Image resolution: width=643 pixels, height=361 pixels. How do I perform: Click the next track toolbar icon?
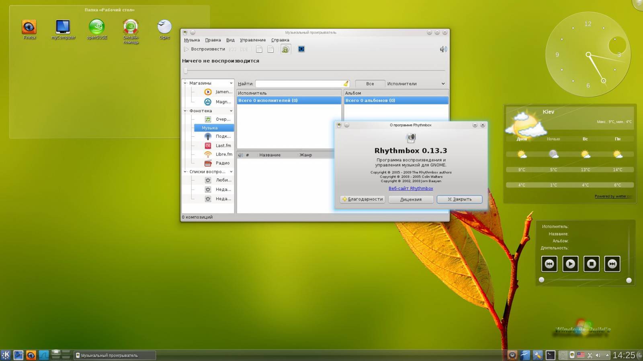click(x=244, y=49)
